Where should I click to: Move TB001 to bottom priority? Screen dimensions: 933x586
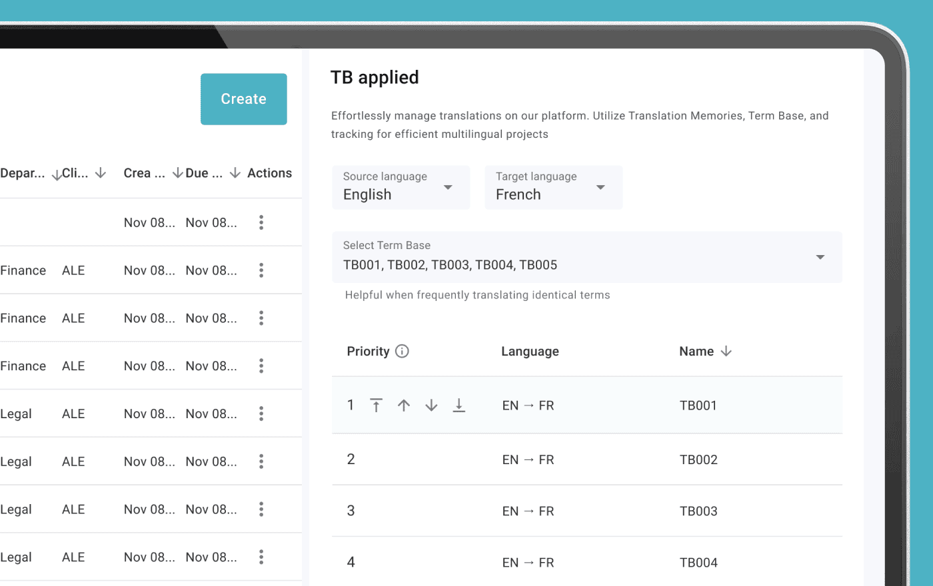point(459,406)
